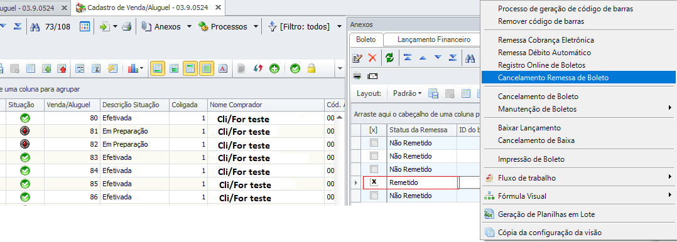
Task: Click the printer icon in Anexos panel
Action: pyautogui.click(x=357, y=76)
